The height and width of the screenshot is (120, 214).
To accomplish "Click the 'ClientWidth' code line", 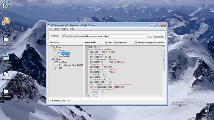I will (100, 79).
